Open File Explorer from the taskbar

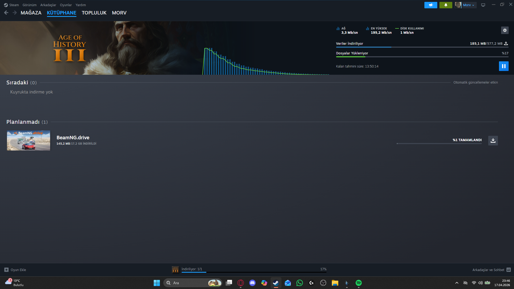(x=335, y=283)
